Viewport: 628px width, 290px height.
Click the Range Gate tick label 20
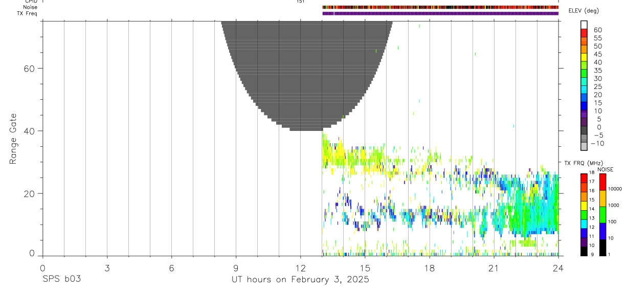pyautogui.click(x=29, y=194)
